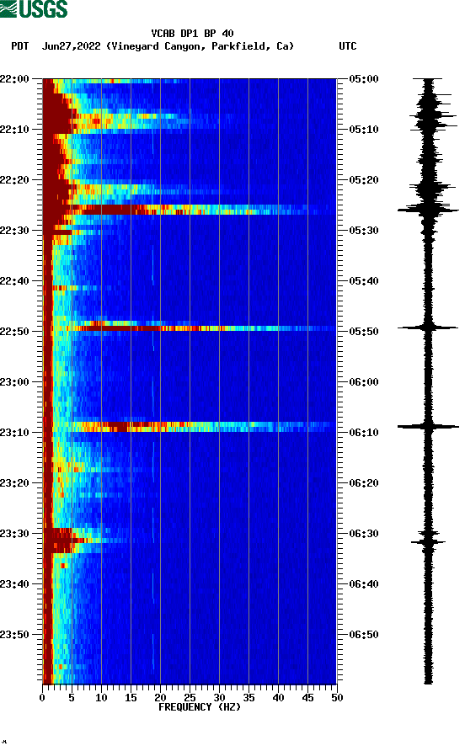The height and width of the screenshot is (751, 465).
Task: Click the 20 Hz frequency tick label
Action: tap(160, 698)
